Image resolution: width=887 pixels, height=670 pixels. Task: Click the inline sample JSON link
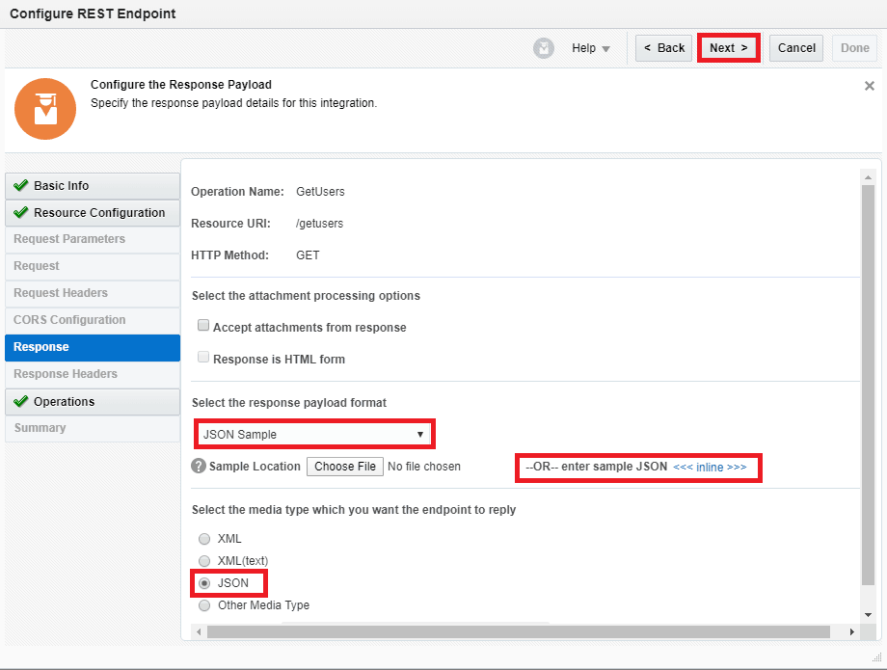tap(710, 468)
